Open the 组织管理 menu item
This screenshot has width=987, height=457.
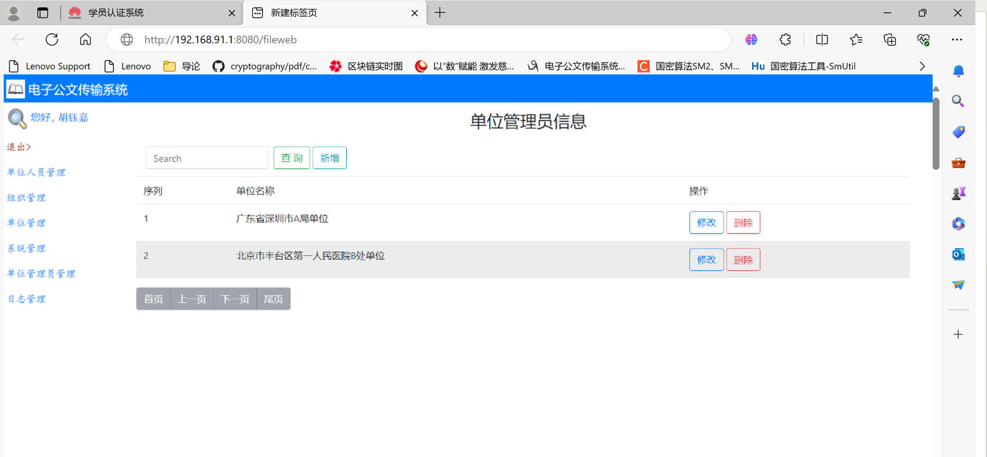(x=26, y=197)
